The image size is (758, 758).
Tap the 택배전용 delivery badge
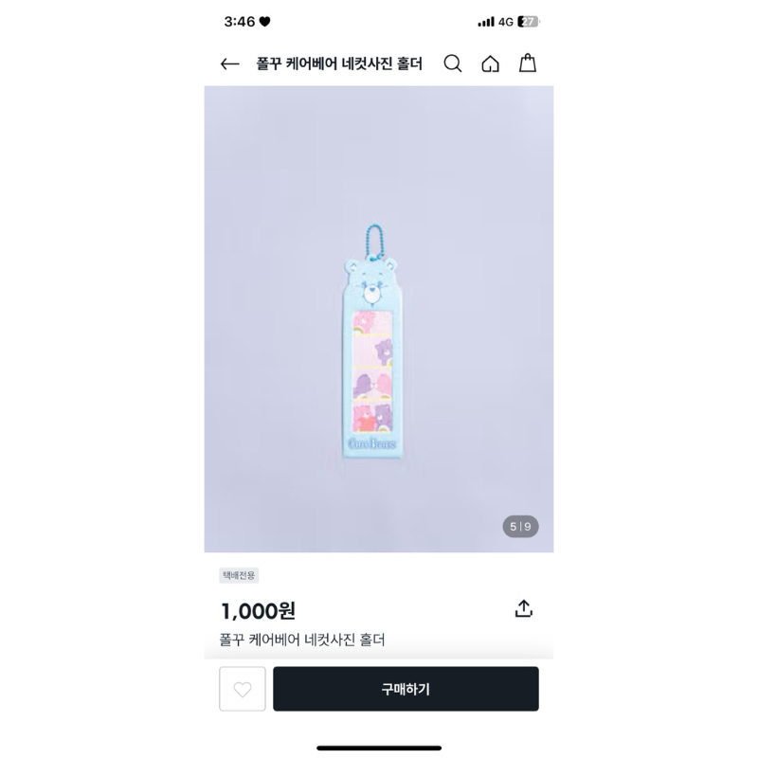click(239, 575)
